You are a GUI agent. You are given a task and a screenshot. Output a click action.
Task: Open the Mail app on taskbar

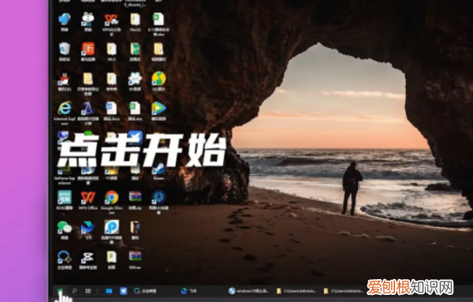coord(109,291)
